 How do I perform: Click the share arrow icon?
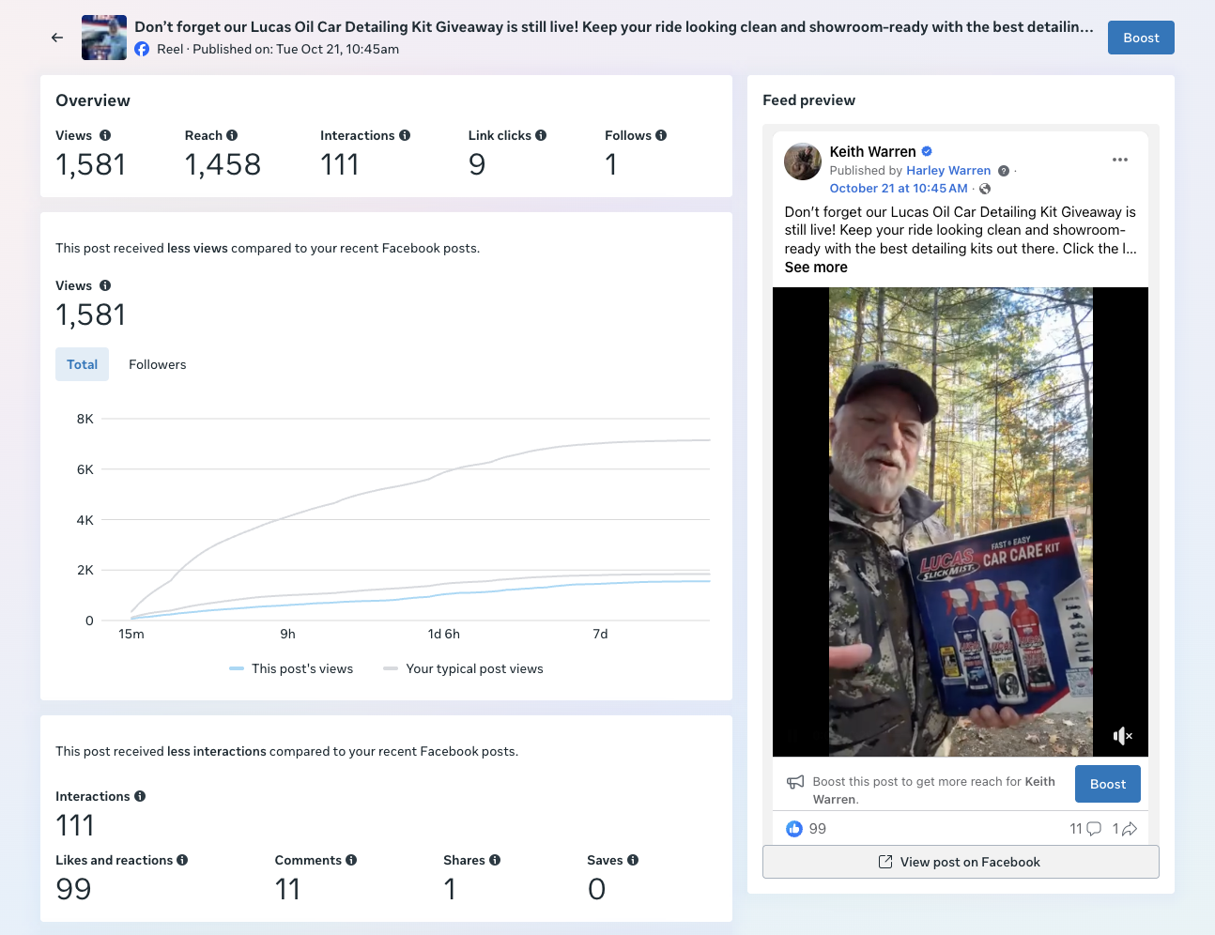1130,829
